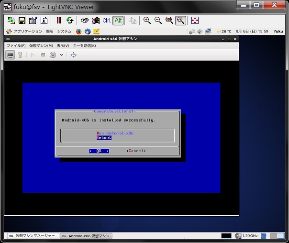Click the zoom out magnifier icon
289x243 pixels.
click(158, 21)
